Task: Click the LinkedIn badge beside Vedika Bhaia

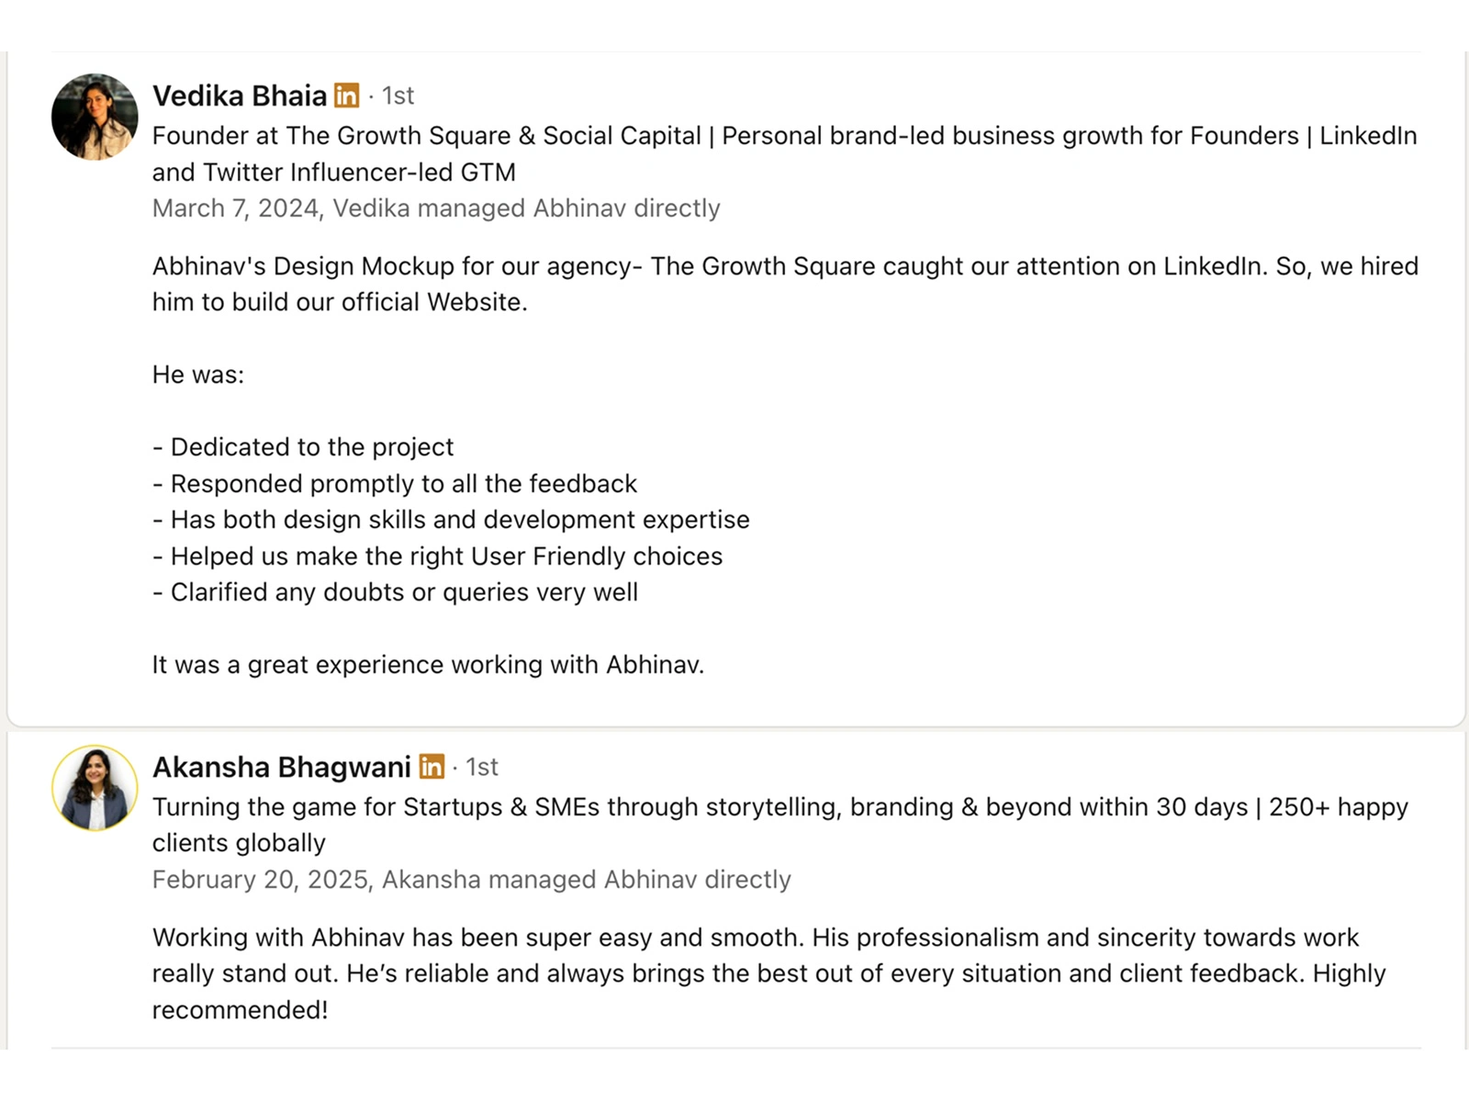Action: pos(347,96)
